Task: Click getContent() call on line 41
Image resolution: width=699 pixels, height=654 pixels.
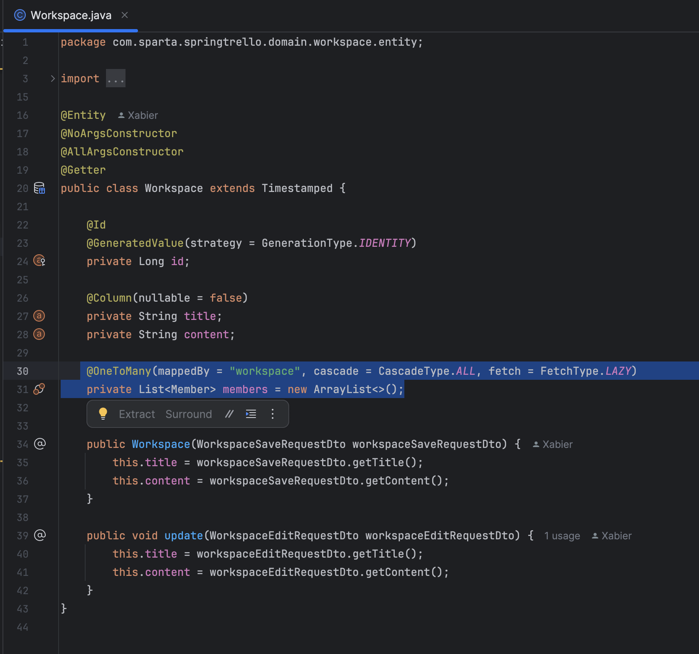Action: point(404,572)
